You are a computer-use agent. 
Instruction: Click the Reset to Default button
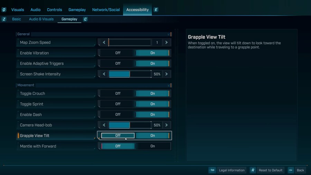(x=270, y=170)
